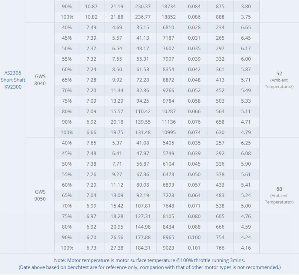Click the 68 motor temperature value

pos(279,189)
